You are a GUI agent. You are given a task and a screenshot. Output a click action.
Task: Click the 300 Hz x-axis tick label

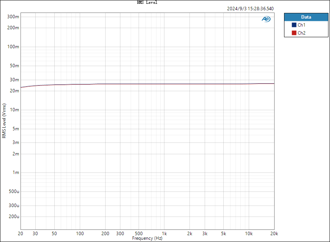tap(120, 234)
